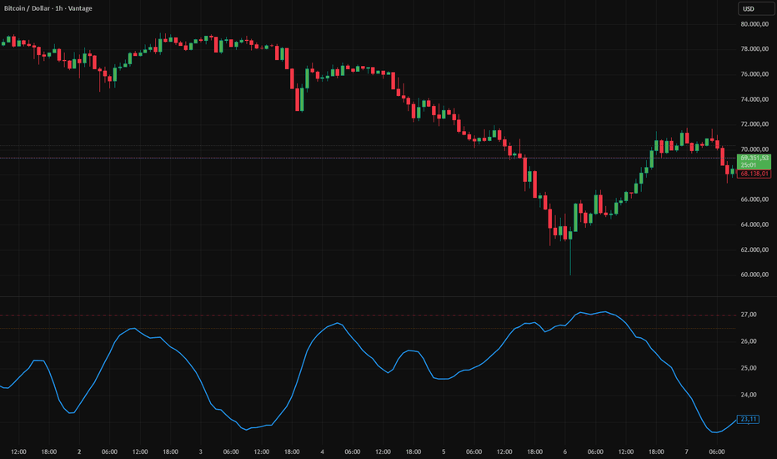The height and width of the screenshot is (459, 777).
Task: Click the 60.000,00 price axis label
Action: pos(754,275)
